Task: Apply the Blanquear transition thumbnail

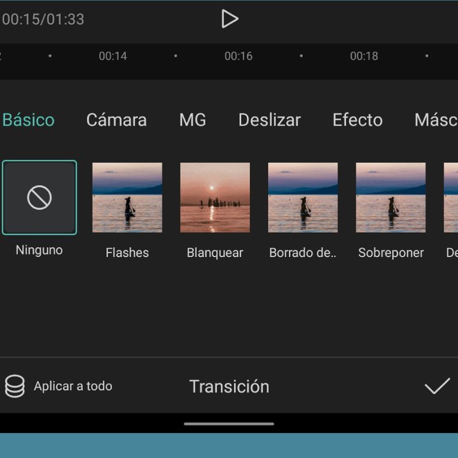Action: point(215,197)
